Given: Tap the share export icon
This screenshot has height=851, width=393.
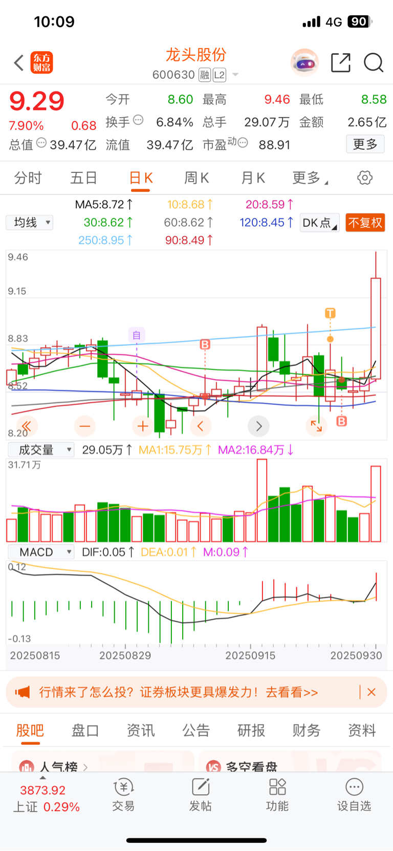Looking at the screenshot, I should tap(341, 62).
